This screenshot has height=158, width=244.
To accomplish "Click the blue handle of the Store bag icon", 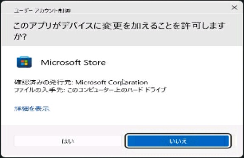I will coord(24,57).
